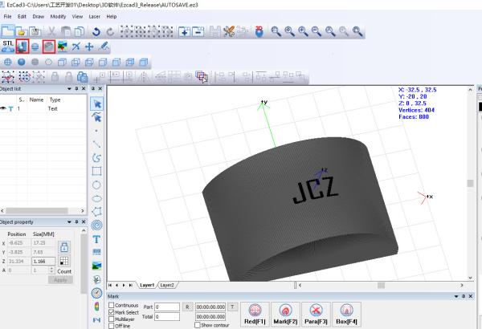The width and height of the screenshot is (482, 329).
Task: Click the Para[F3] button
Action: 316,315
